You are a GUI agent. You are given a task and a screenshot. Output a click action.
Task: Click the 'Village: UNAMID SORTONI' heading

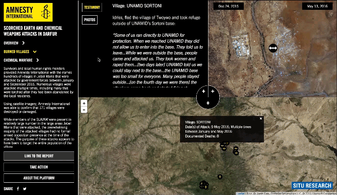click(x=137, y=6)
